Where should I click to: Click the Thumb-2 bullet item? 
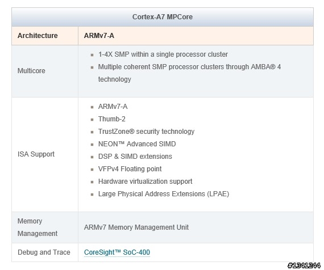[112, 119]
